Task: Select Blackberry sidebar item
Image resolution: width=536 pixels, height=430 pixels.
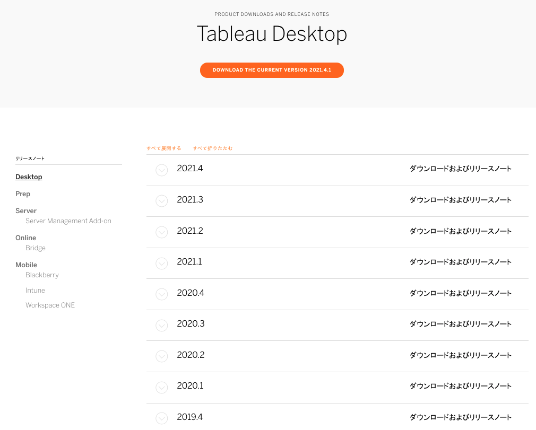Action: click(x=42, y=275)
